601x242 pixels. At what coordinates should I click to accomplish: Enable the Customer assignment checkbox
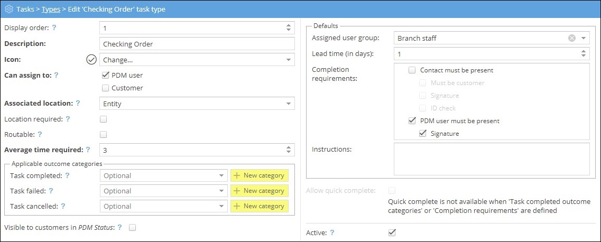click(x=105, y=88)
